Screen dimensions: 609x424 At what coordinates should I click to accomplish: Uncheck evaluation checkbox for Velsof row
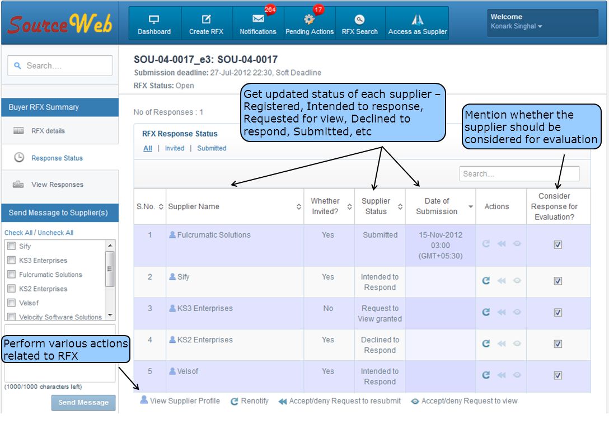click(558, 375)
